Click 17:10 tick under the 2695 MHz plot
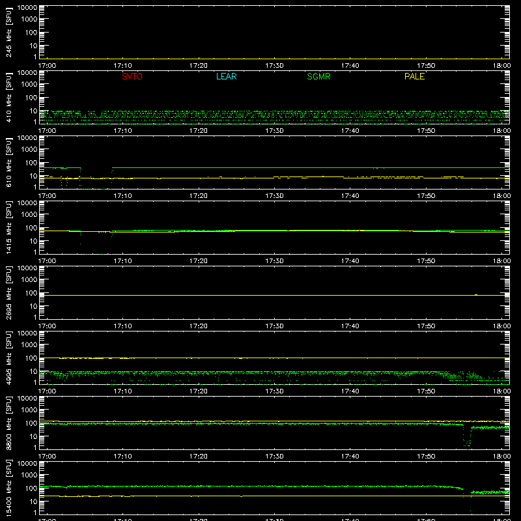The width and height of the screenshot is (521, 521). tap(122, 326)
